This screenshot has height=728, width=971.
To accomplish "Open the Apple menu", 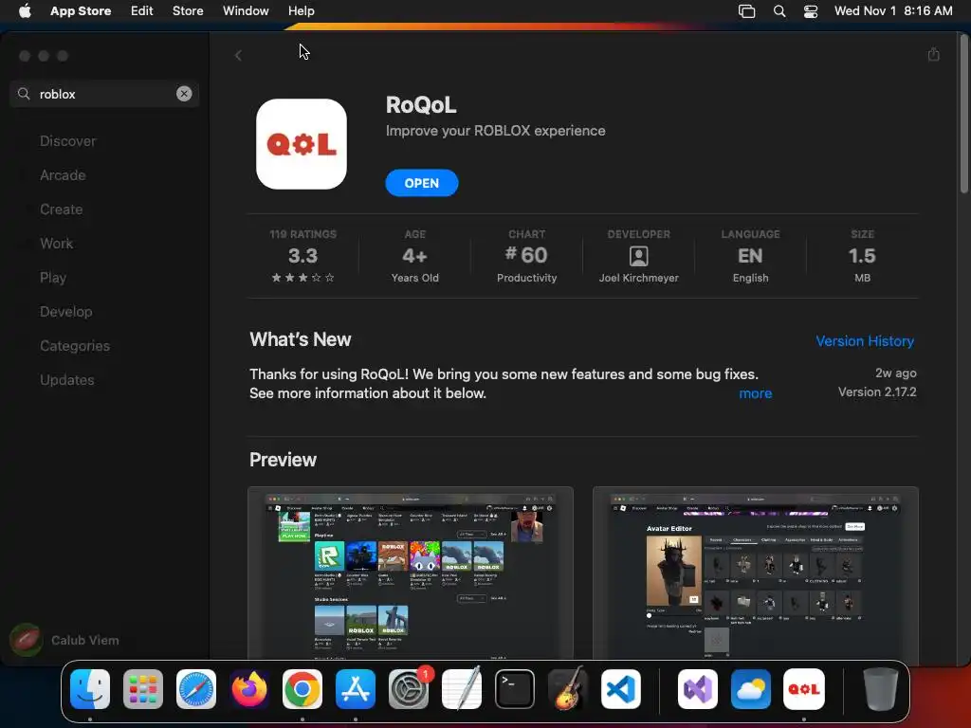I will (x=25, y=10).
